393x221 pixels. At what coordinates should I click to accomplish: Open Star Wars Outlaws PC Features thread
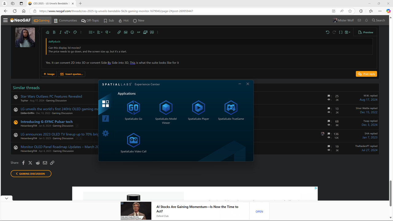tap(51, 96)
